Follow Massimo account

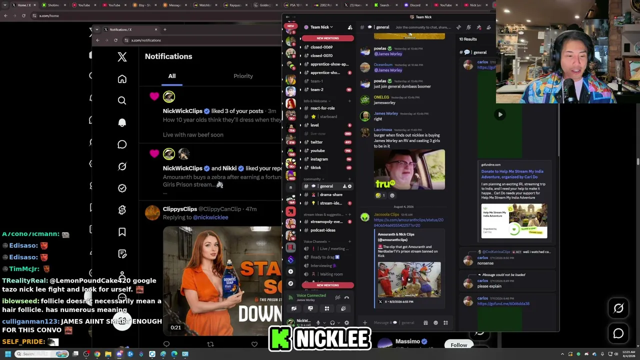point(458,345)
